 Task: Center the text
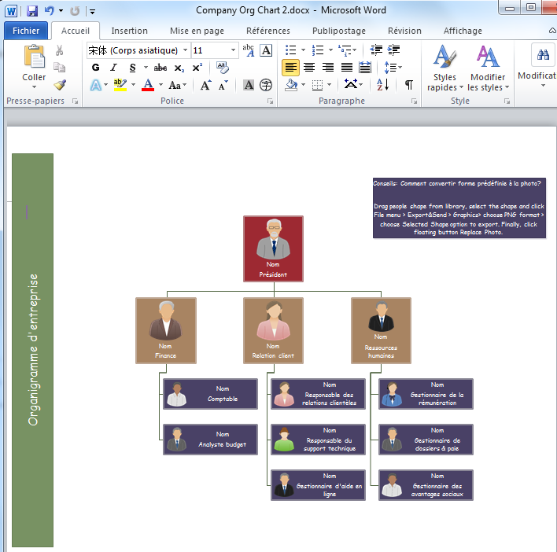click(x=309, y=68)
